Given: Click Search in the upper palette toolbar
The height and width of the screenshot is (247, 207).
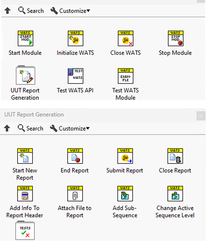Looking at the screenshot, I should [31, 11].
